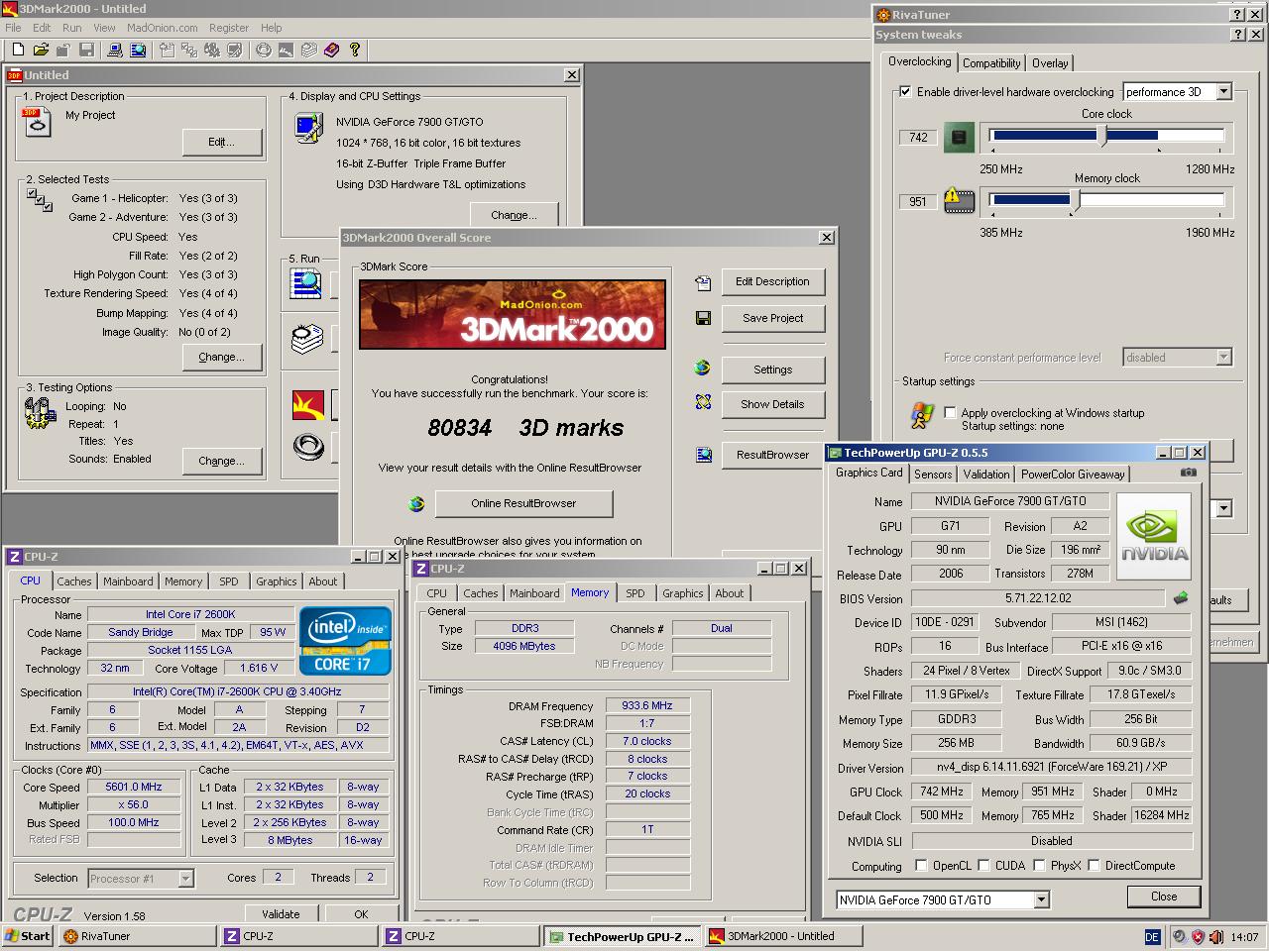Image resolution: width=1269 pixels, height=951 pixels.
Task: Click the red 3DMark logo icon in Run panel
Action: 307,404
